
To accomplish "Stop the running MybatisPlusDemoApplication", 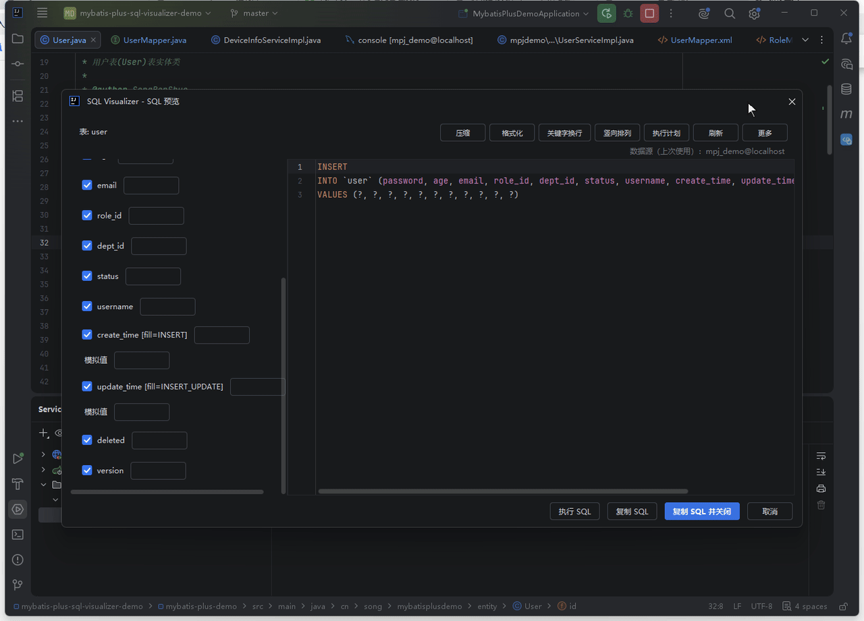I will coord(649,13).
